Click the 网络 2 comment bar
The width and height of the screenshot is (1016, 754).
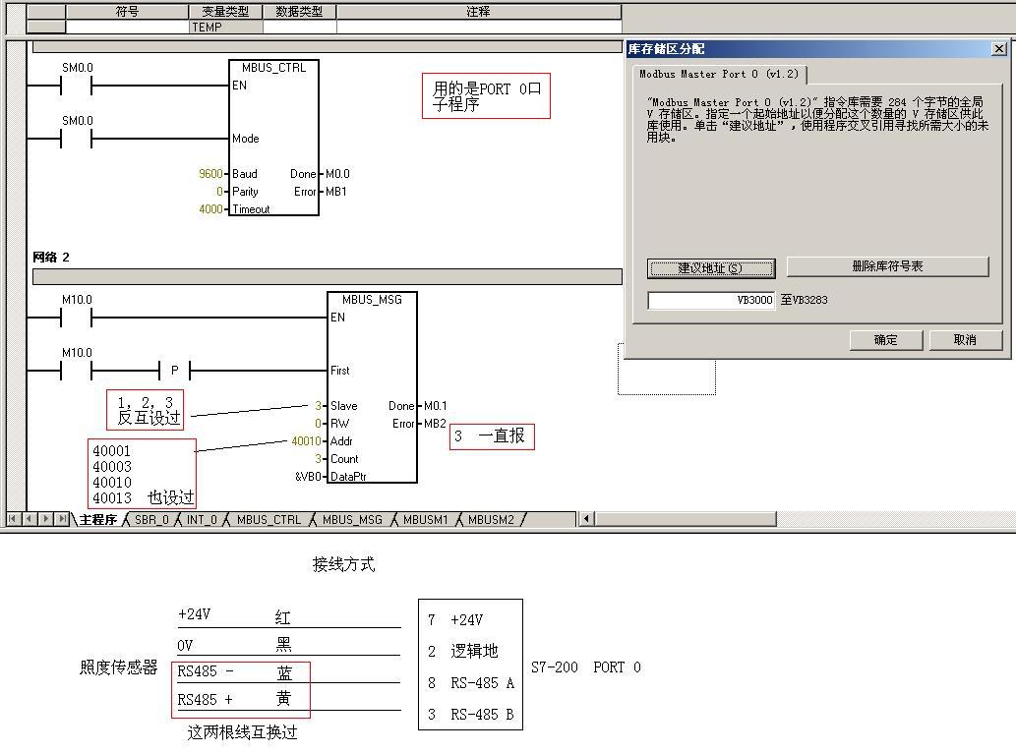(328, 276)
